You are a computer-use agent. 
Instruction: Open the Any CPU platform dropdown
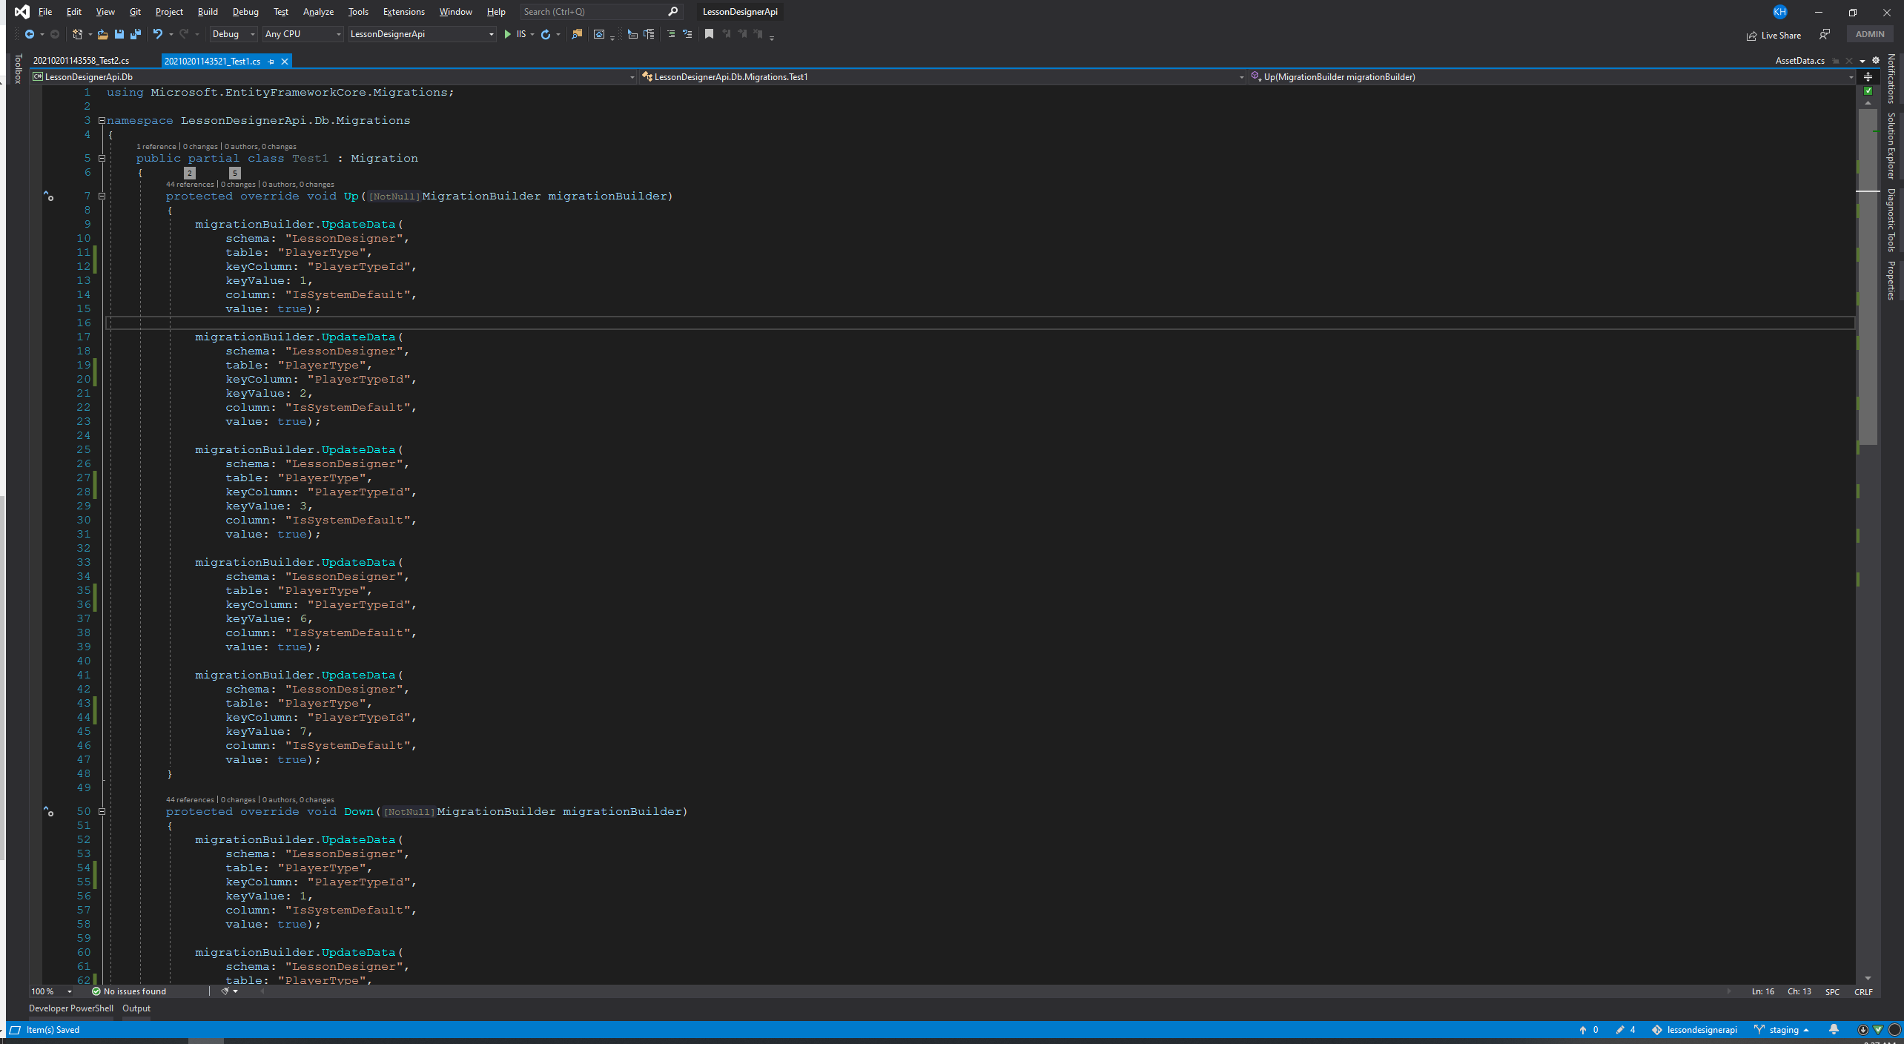click(x=303, y=34)
